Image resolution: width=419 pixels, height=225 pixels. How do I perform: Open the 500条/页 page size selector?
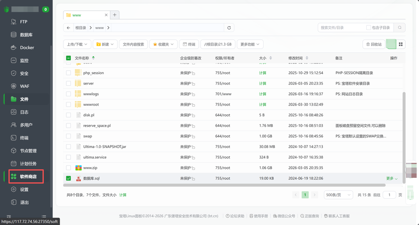[x=338, y=195]
